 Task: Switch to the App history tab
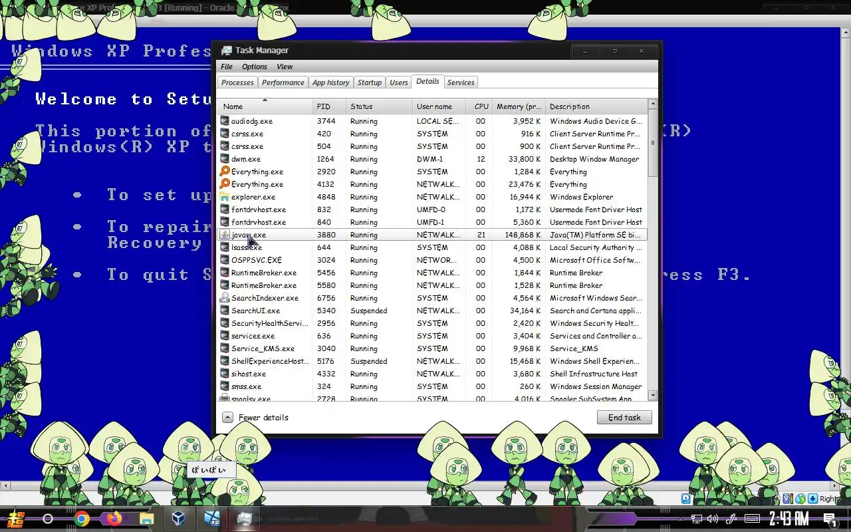tap(330, 82)
